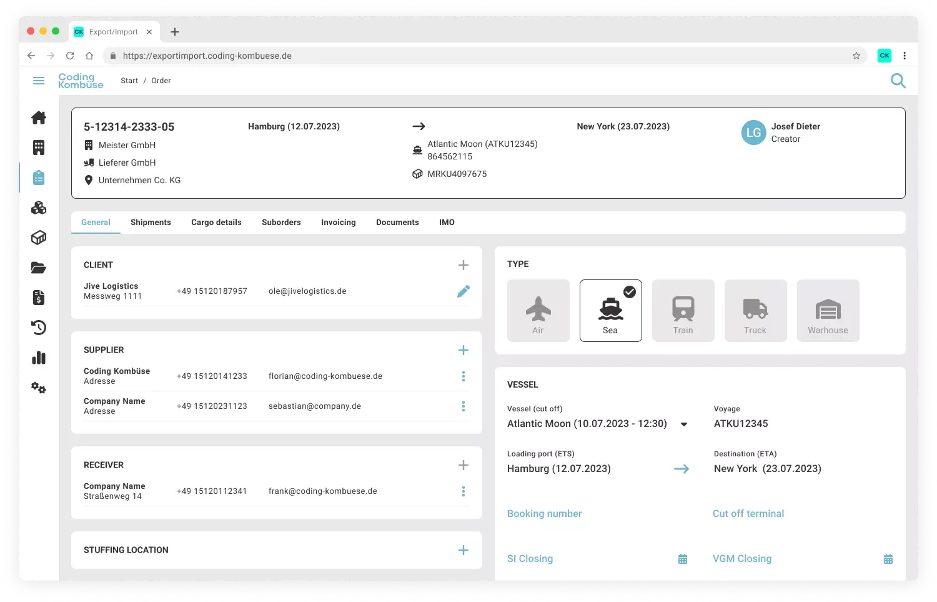Click the Coding Kombüse logo
Screen dimensions: 937x602
point(81,81)
